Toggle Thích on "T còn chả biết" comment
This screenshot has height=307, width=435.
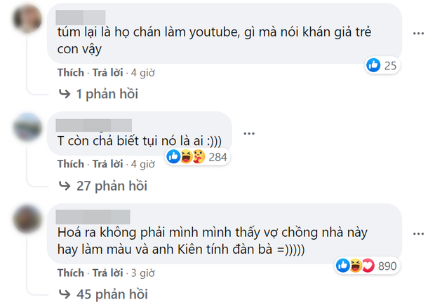pyautogui.click(x=70, y=164)
